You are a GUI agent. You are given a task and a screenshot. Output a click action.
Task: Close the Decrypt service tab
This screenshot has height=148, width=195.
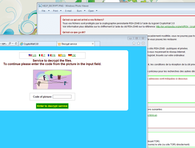(93, 44)
